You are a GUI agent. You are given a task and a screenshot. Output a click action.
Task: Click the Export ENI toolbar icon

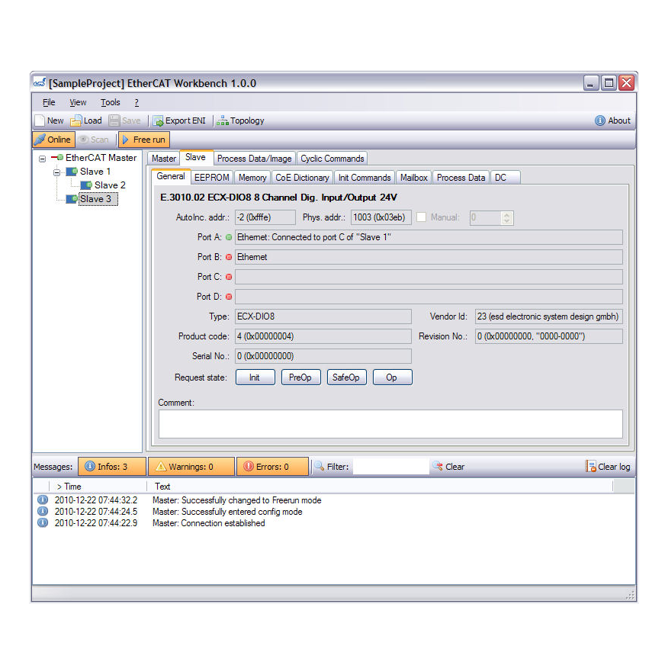[158, 120]
